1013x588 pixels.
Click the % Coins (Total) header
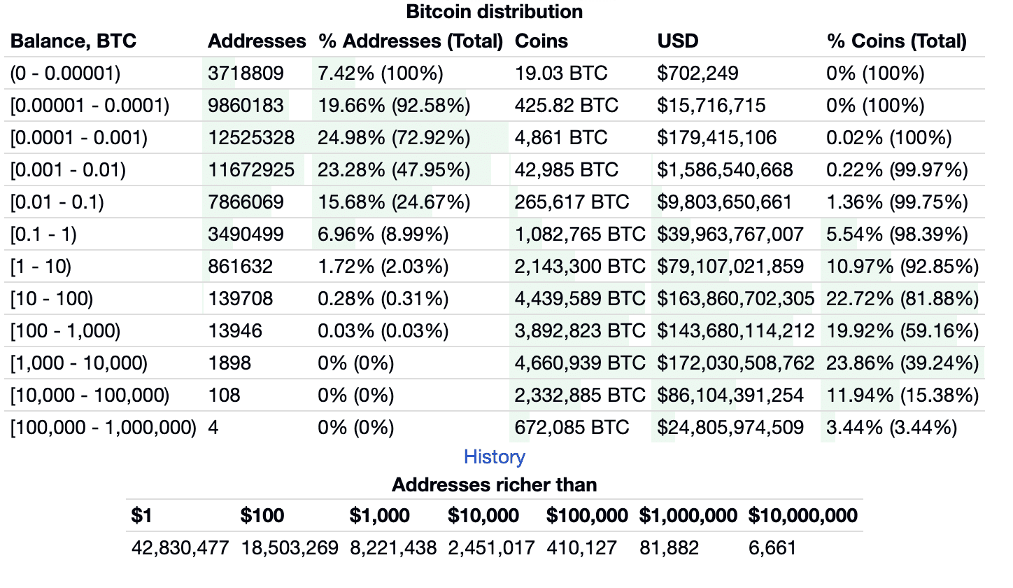point(896,41)
